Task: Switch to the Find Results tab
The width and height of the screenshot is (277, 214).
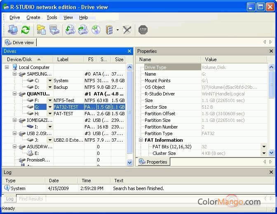Action: [31, 199]
